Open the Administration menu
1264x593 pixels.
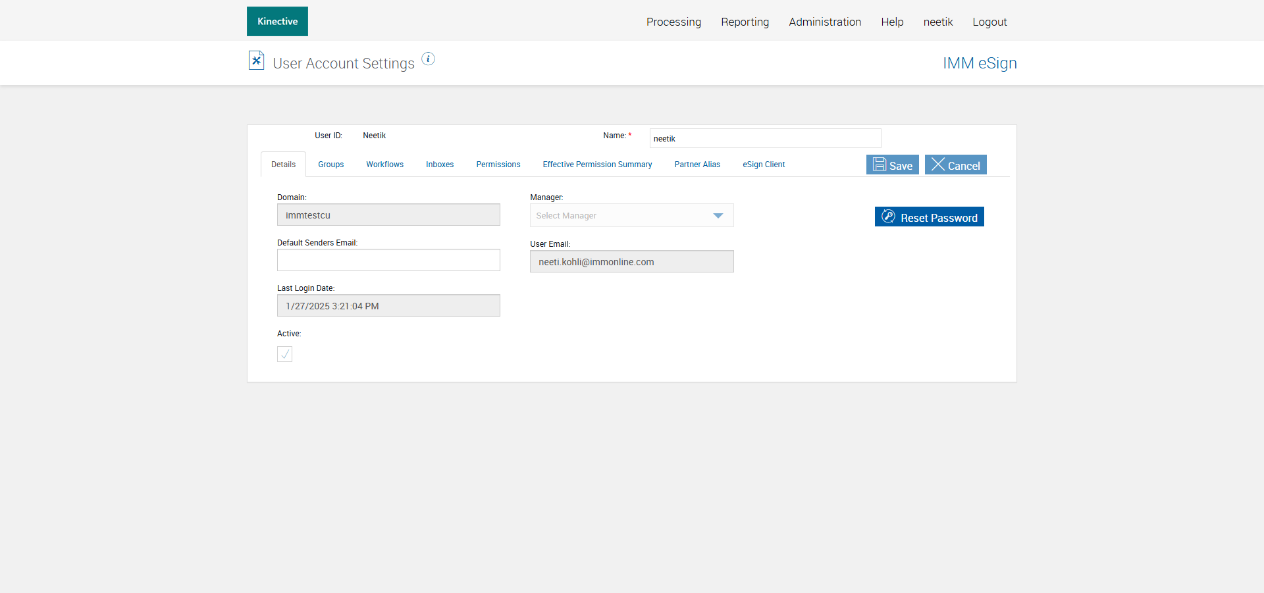pyautogui.click(x=825, y=22)
